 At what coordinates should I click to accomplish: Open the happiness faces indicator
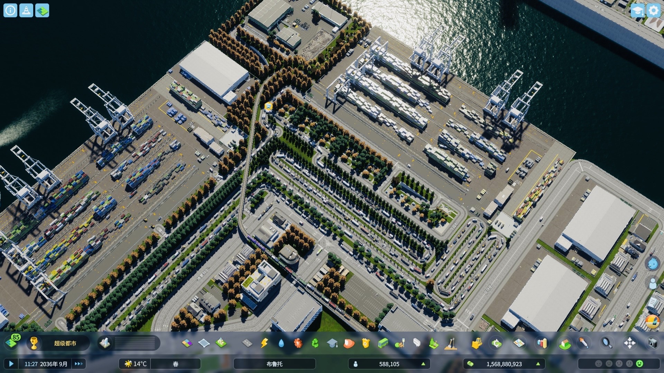[619, 364]
